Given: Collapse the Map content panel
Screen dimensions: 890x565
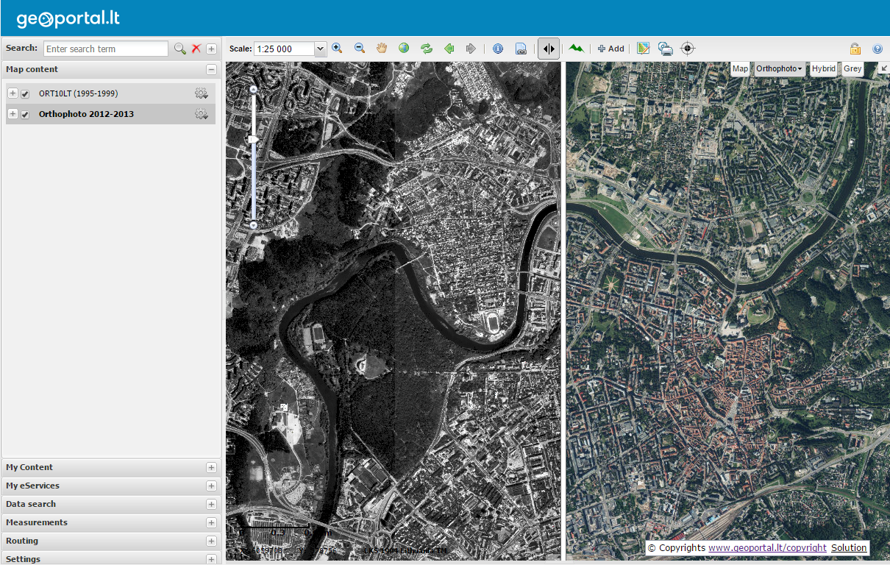Looking at the screenshot, I should coord(211,69).
